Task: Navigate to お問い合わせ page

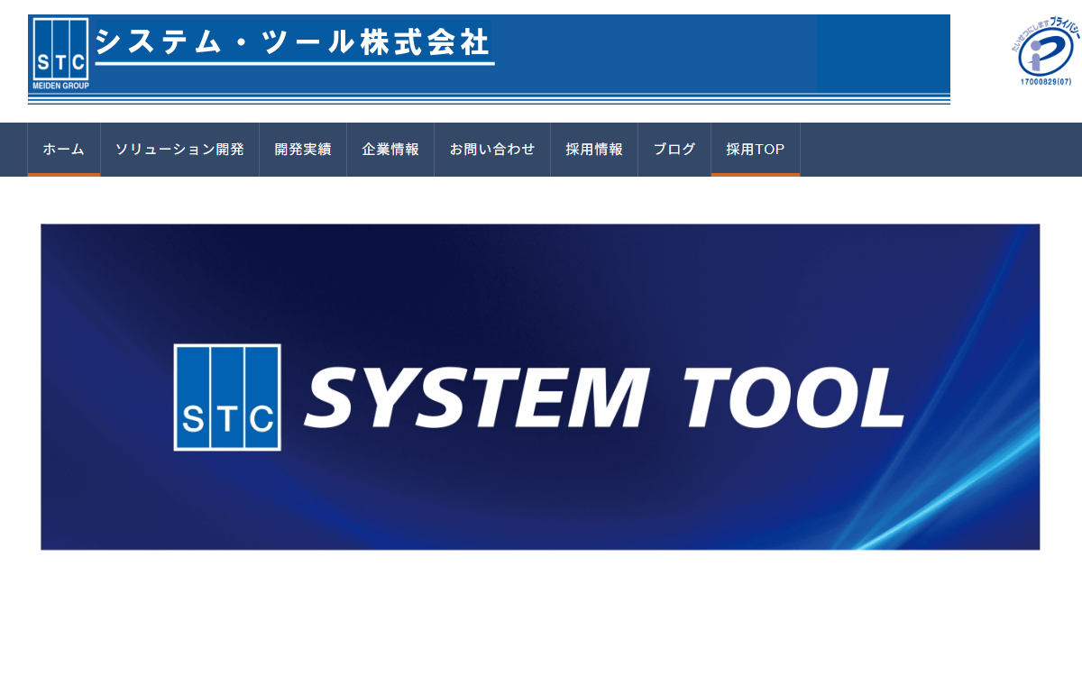Action: [492, 150]
